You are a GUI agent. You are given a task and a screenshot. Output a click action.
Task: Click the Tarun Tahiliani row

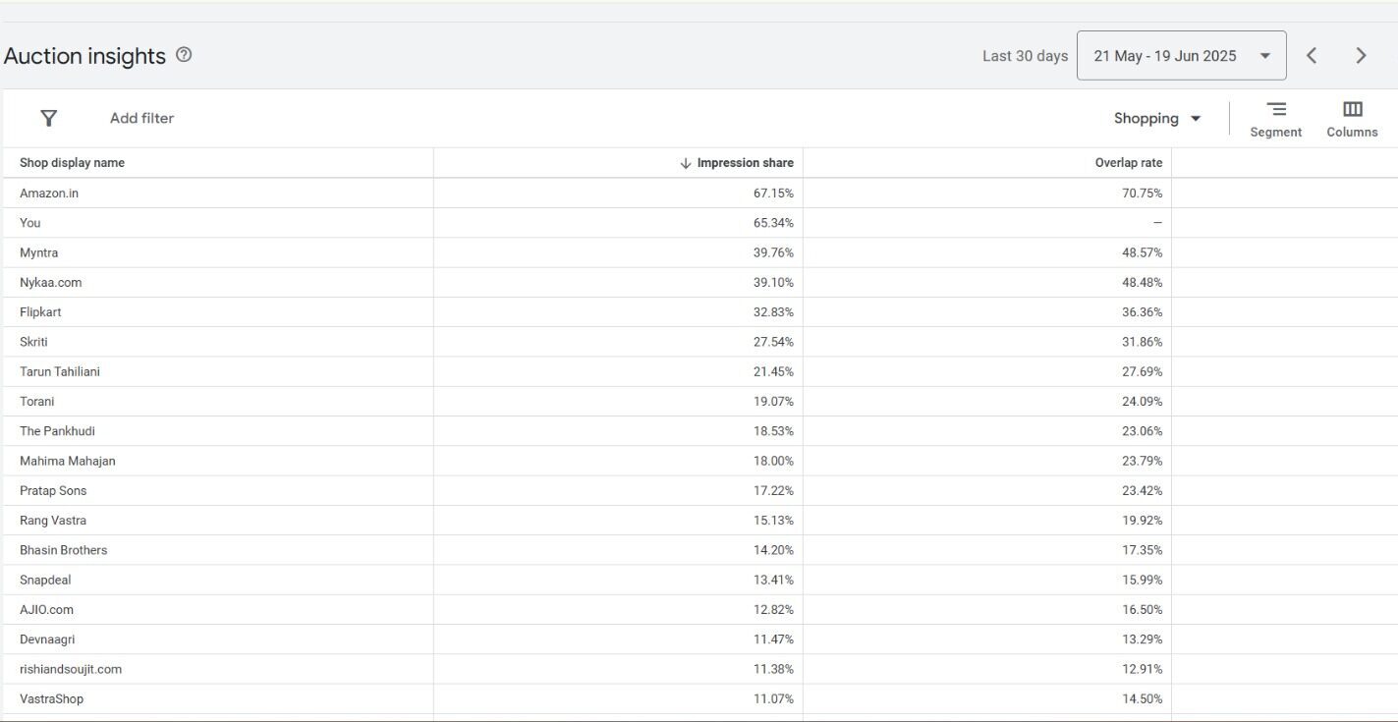coord(60,371)
